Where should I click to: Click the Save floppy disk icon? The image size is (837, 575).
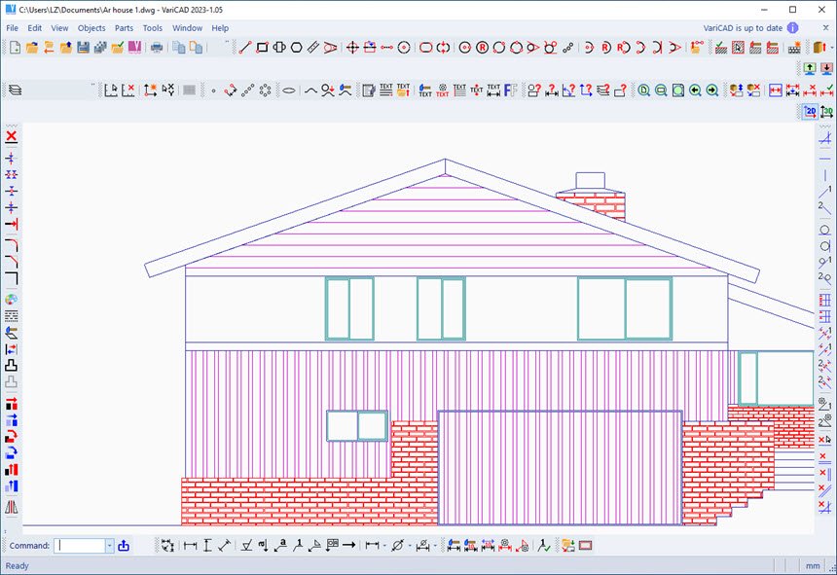tap(83, 48)
